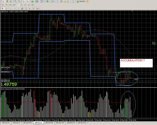Select the crosshair tool

pos(7,8)
